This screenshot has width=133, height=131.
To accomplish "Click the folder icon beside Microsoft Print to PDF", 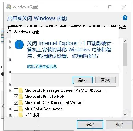I will coord(20,97).
